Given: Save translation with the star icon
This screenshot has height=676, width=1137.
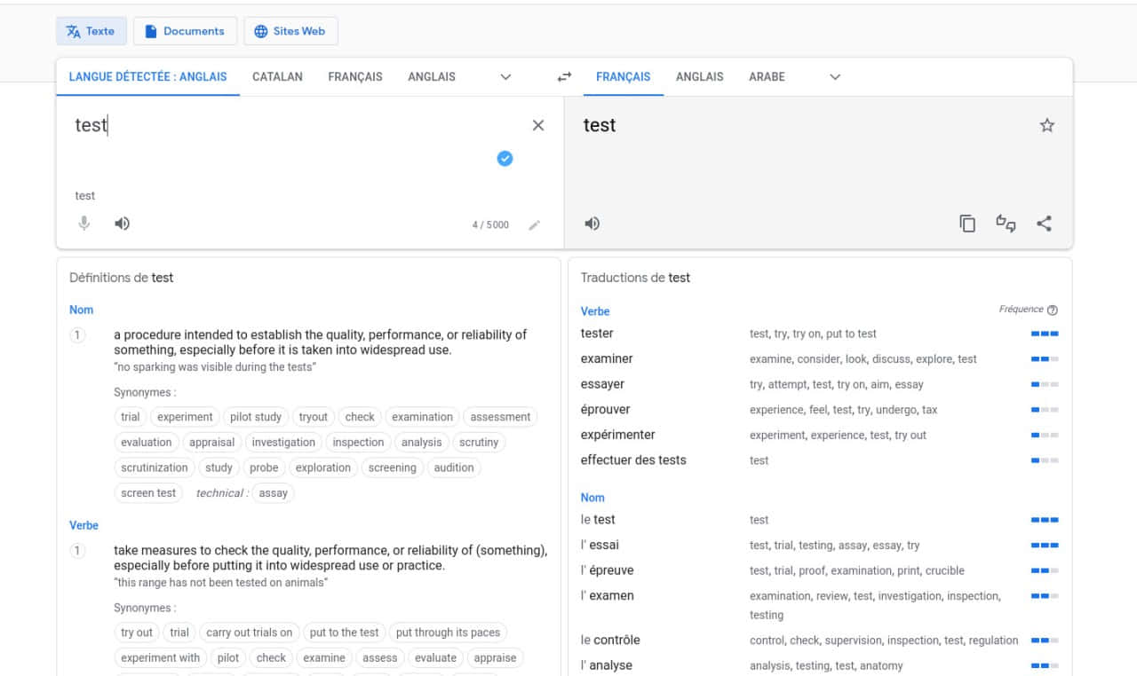Looking at the screenshot, I should [x=1047, y=125].
